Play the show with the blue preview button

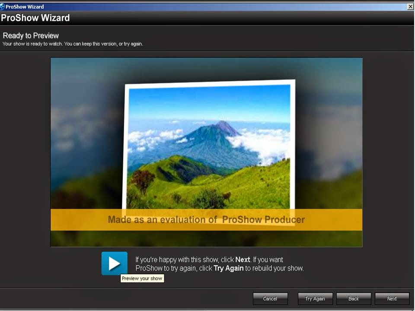tap(114, 263)
